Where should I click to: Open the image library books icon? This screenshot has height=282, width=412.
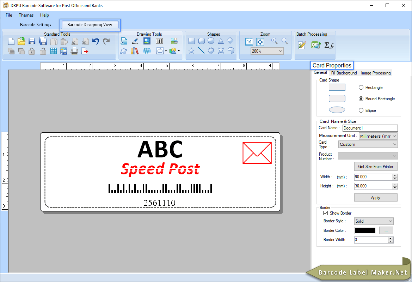click(135, 51)
